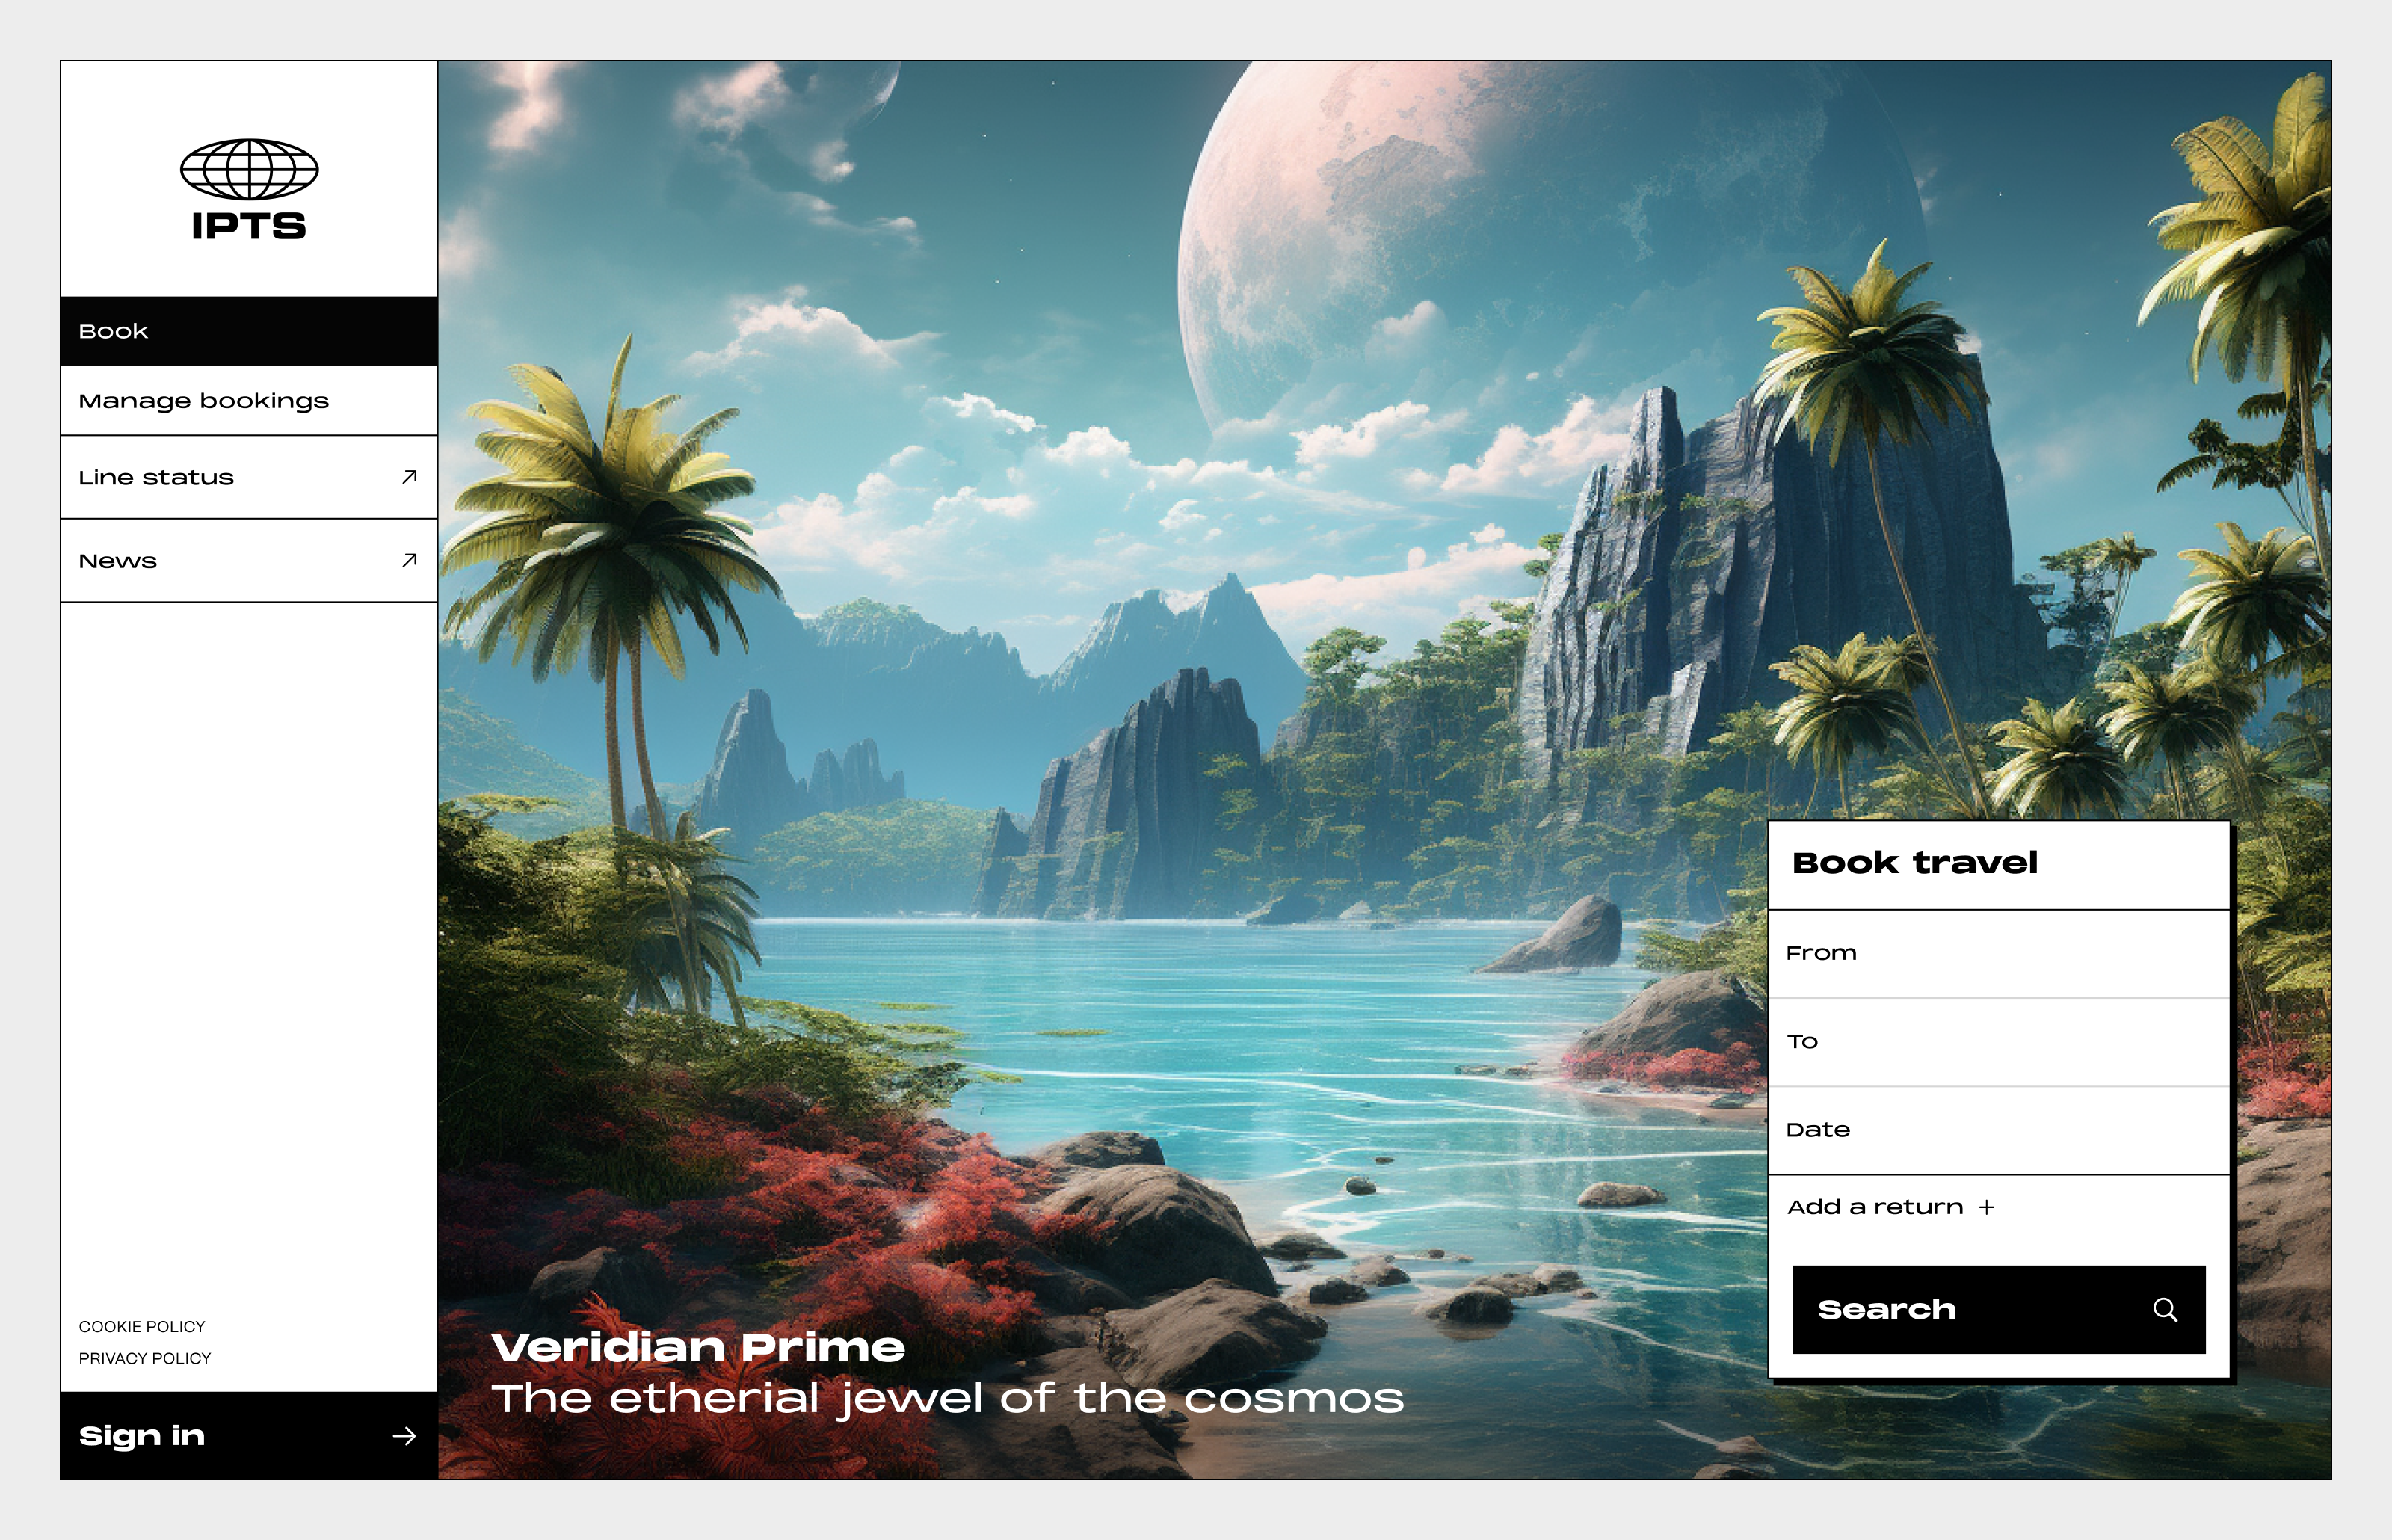Click the magnifier icon on Search button

[2165, 1310]
